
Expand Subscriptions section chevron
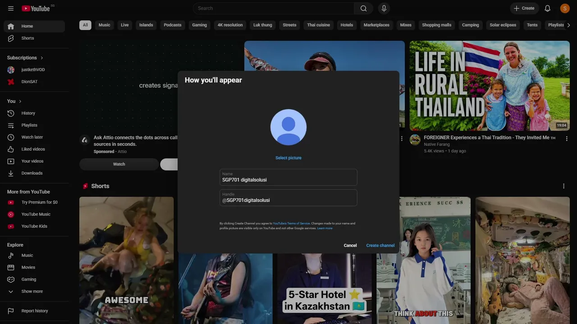click(42, 58)
